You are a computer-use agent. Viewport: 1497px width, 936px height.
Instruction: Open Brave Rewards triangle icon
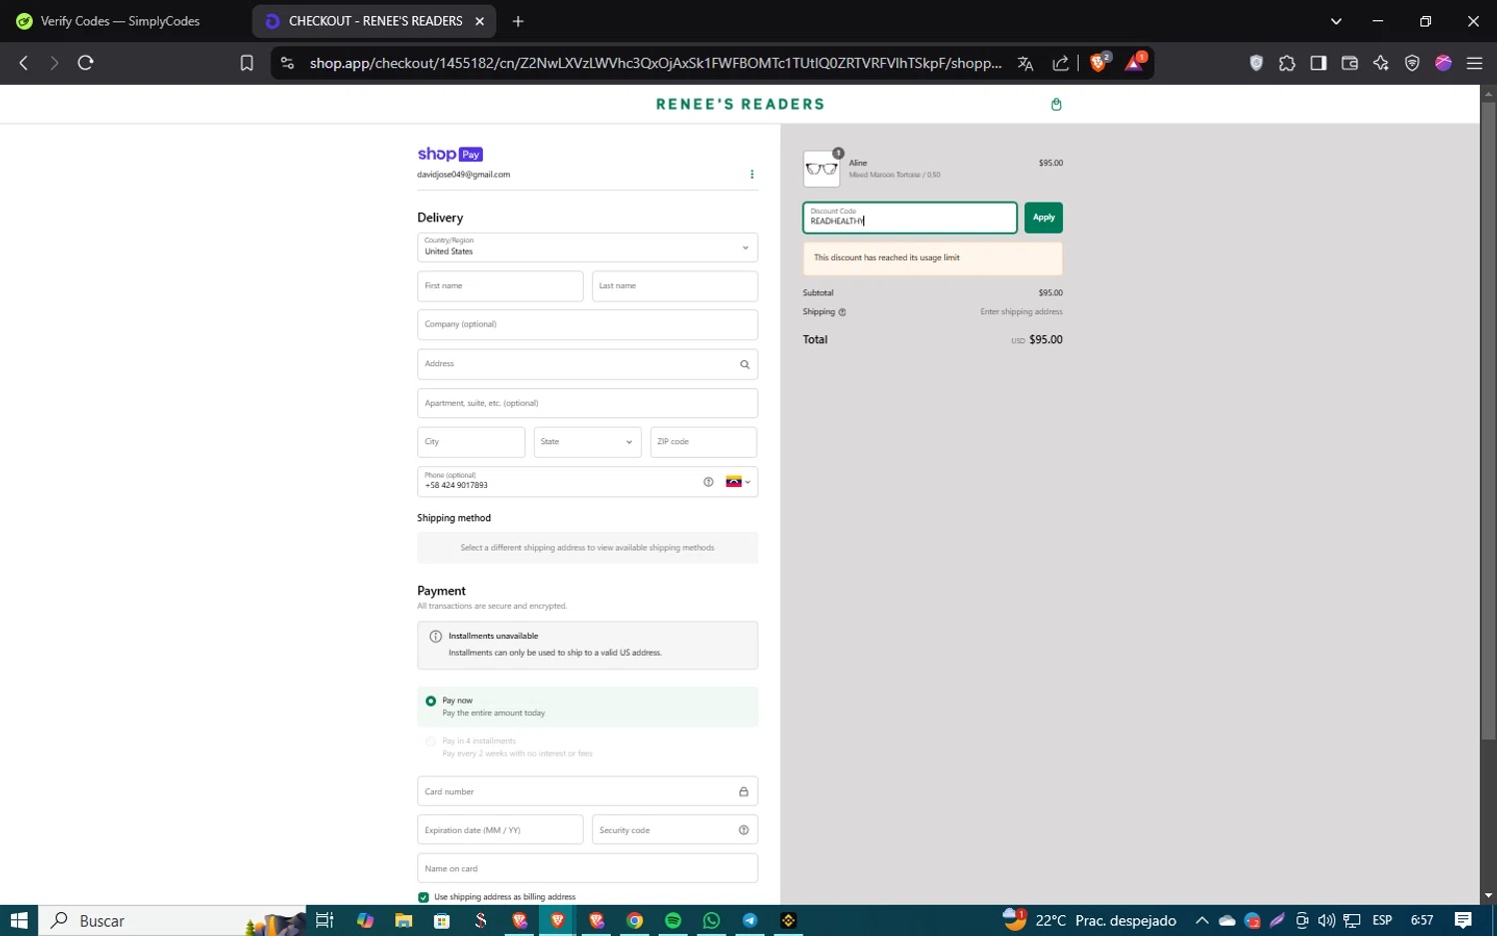click(x=1136, y=62)
